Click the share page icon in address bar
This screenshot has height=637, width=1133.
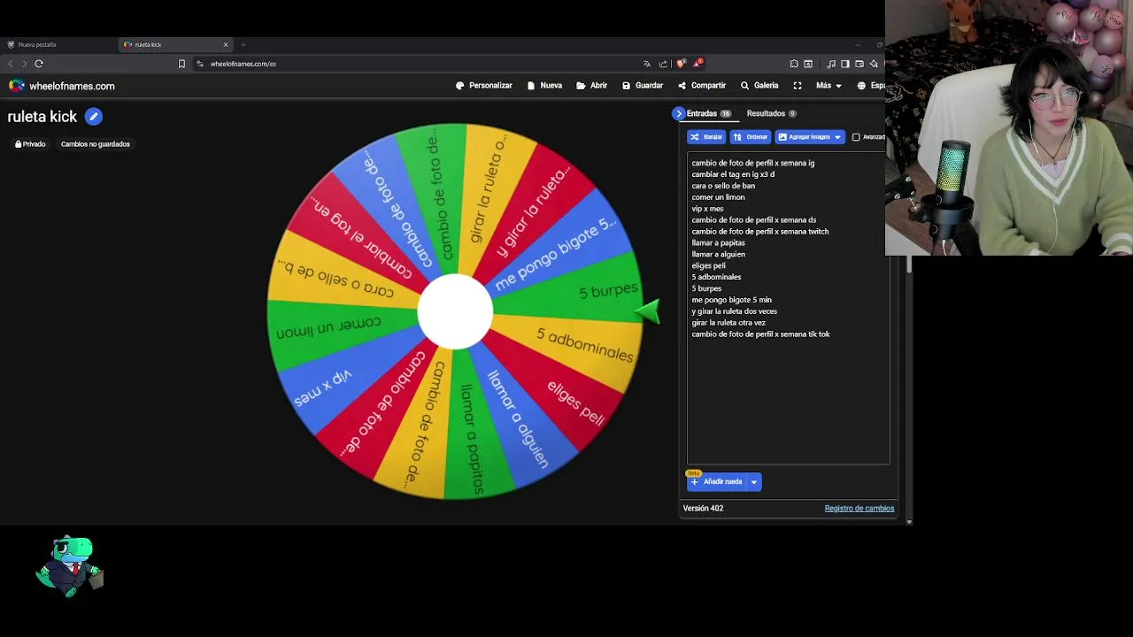664,64
